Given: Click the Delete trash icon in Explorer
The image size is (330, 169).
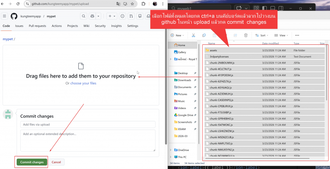Looking at the screenshot, I should pyautogui.click(x=246, y=35).
